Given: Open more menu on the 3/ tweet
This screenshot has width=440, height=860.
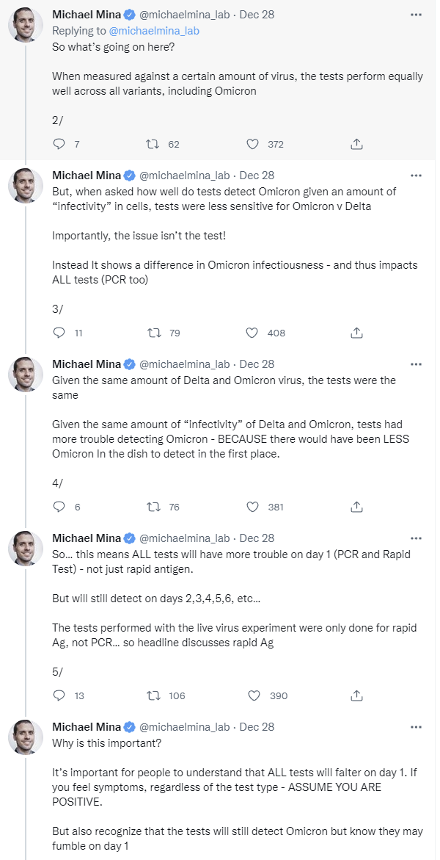Looking at the screenshot, I should [416, 176].
